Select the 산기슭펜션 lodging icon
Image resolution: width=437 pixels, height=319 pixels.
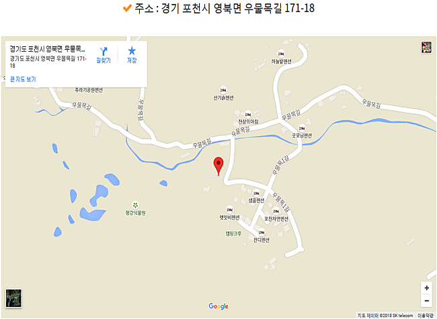click(223, 90)
